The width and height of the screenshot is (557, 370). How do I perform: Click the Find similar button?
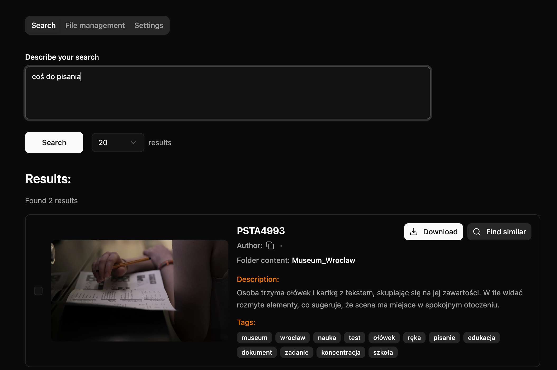point(499,232)
